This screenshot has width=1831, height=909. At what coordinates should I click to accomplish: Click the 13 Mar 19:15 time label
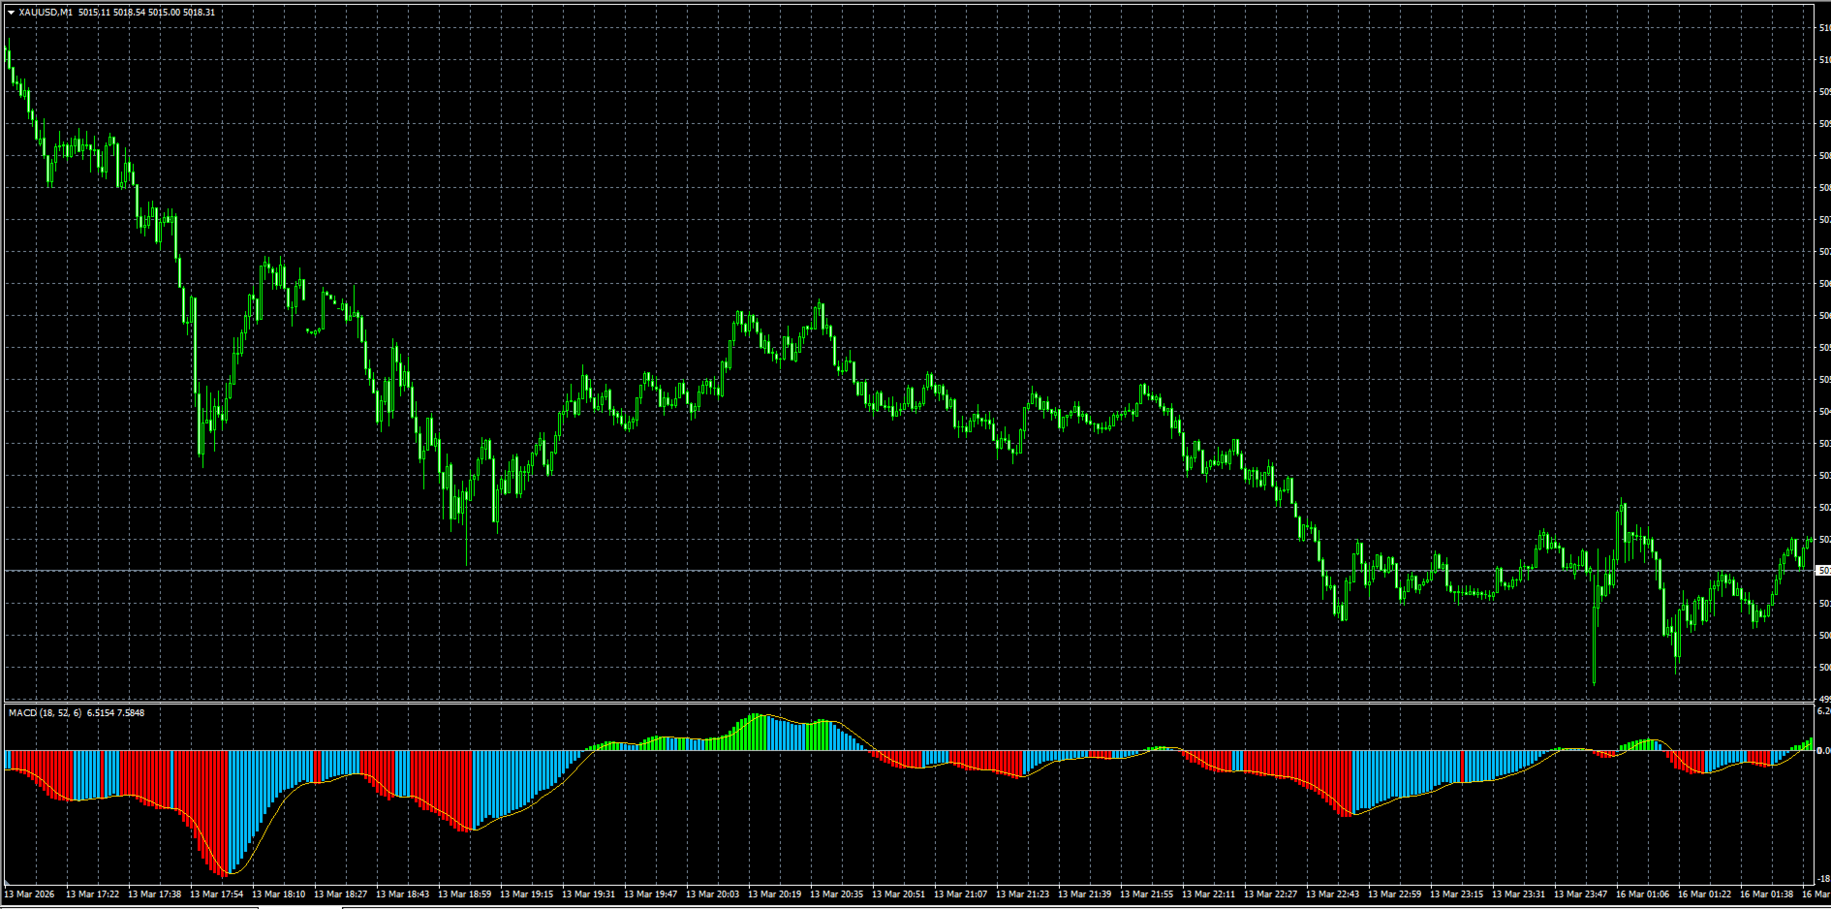pos(526,894)
